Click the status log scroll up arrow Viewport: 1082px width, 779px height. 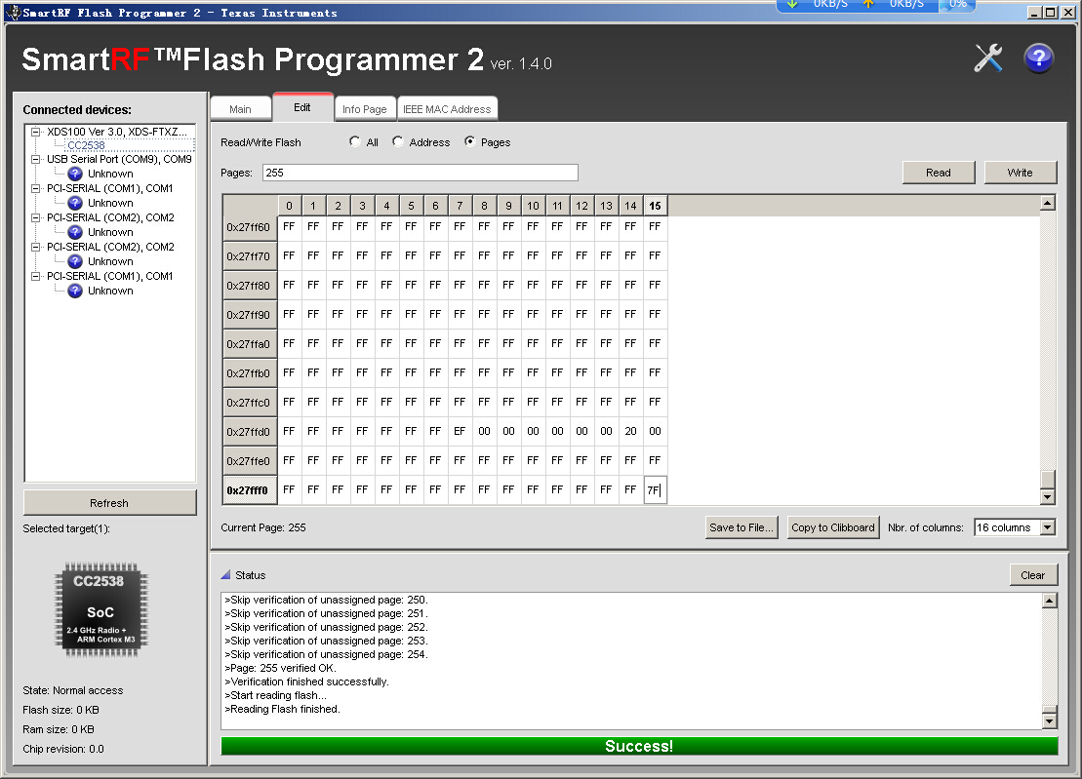(1049, 601)
